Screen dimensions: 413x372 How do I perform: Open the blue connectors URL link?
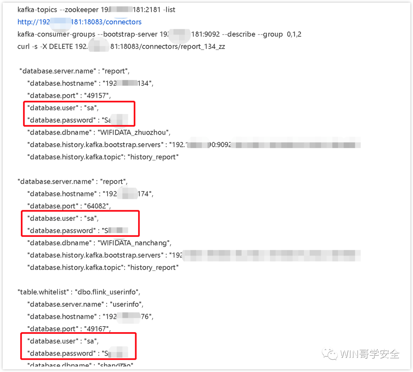tap(80, 22)
